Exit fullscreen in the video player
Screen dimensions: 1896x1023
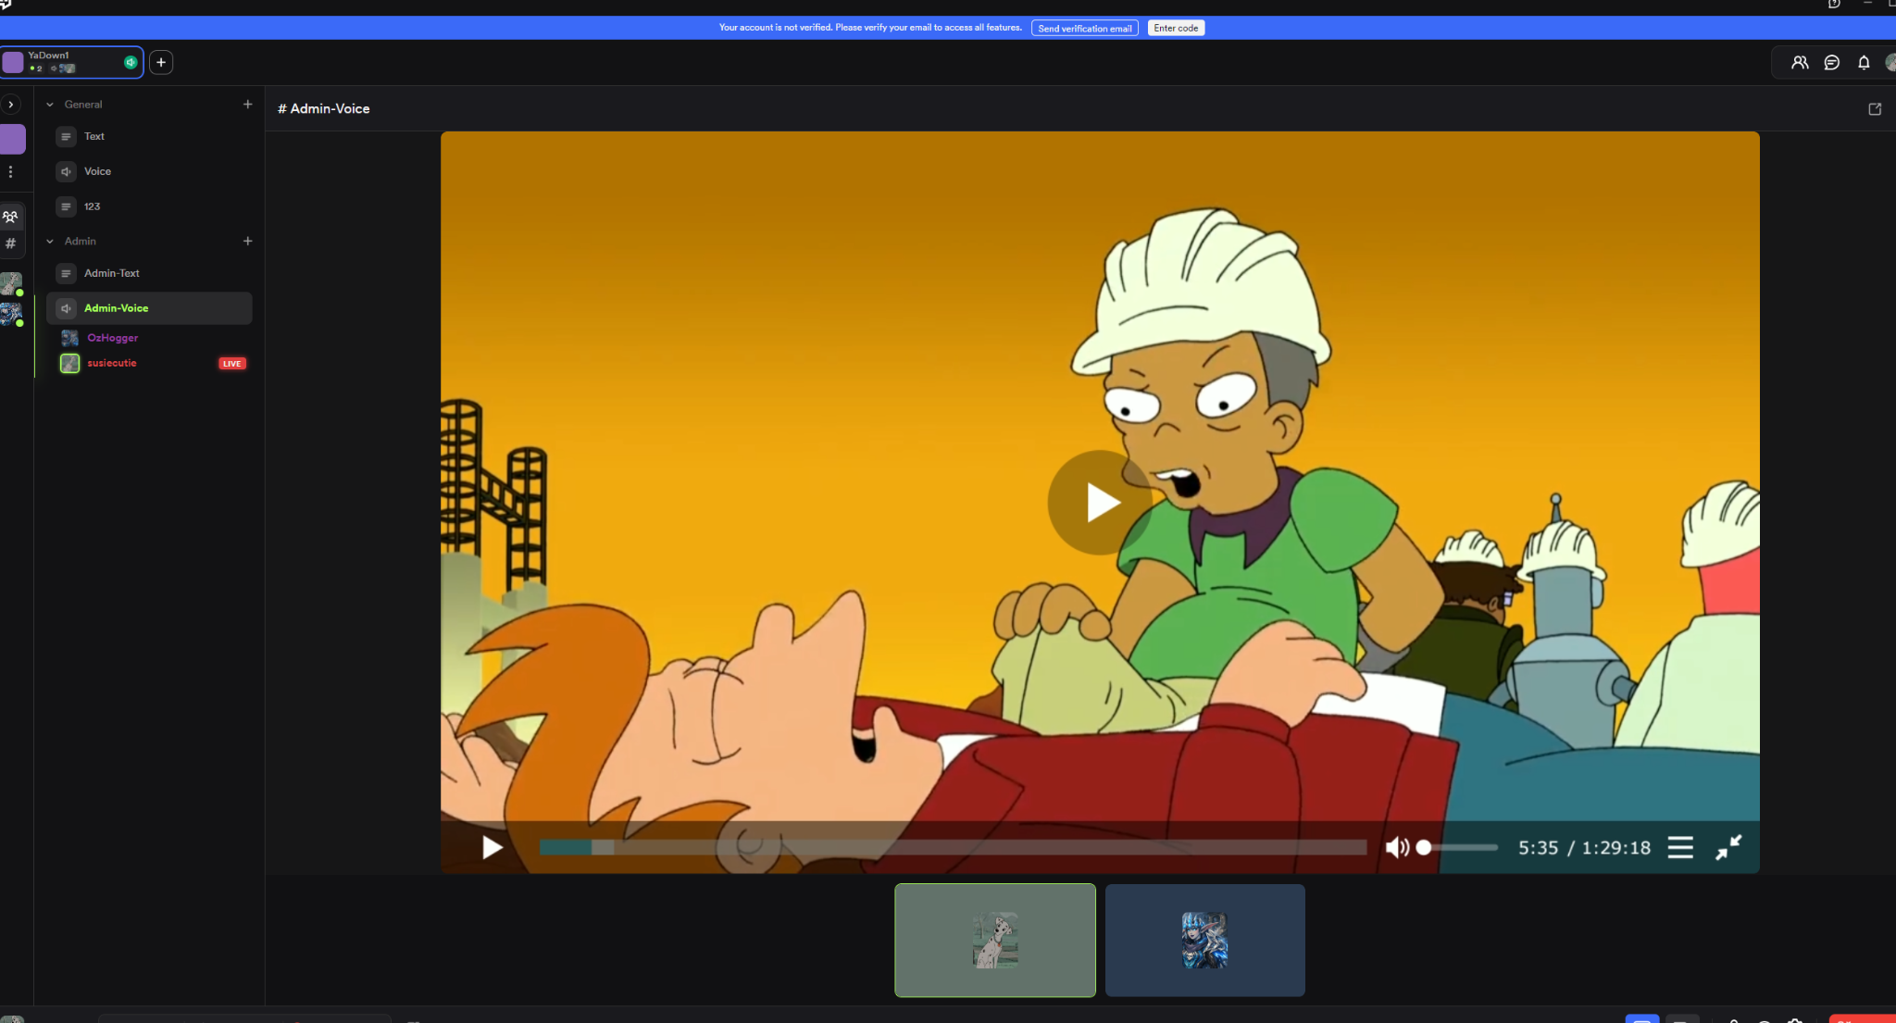(1728, 847)
